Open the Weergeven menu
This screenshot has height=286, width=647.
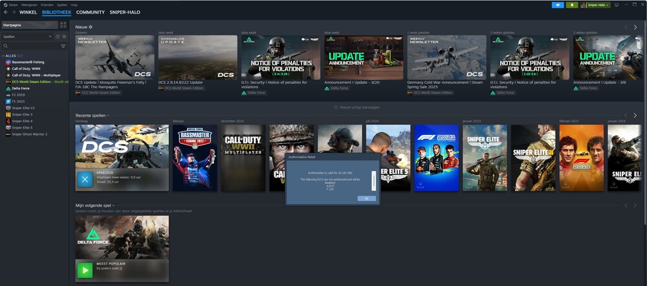[x=30, y=5]
